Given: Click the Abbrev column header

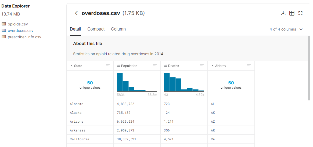Looking at the screenshot, I should tap(231, 66).
